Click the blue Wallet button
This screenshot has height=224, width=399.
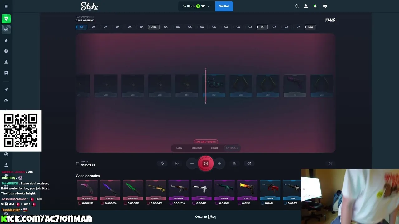(224, 6)
